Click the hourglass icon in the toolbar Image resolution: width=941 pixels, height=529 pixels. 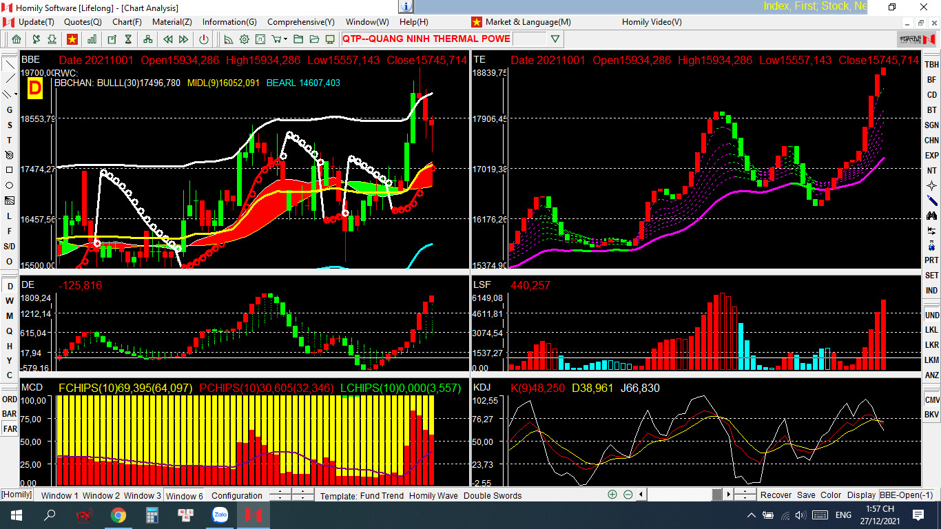[128, 39]
